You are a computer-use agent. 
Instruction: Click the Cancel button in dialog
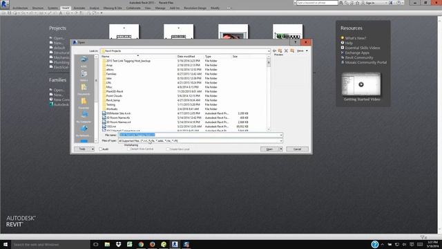coord(297,149)
